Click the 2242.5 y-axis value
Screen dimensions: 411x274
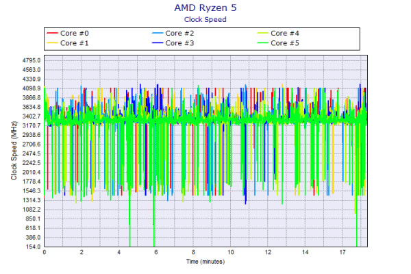point(32,163)
